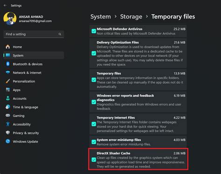Select the System monitor icon
The height and width of the screenshot is (174, 221).
(8, 55)
